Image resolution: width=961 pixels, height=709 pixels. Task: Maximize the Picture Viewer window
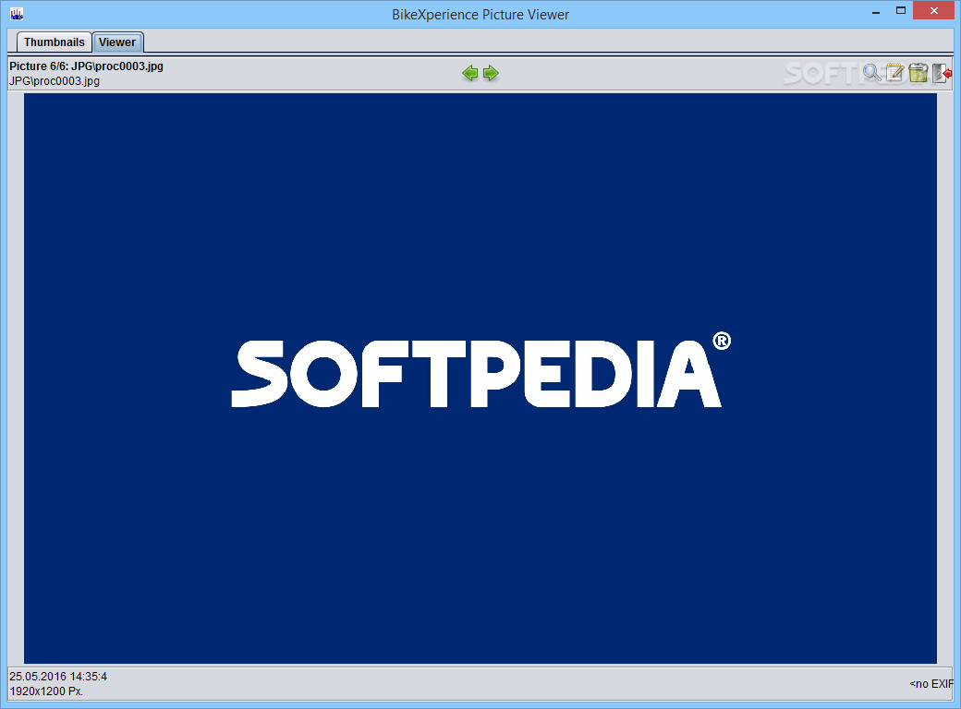900,11
